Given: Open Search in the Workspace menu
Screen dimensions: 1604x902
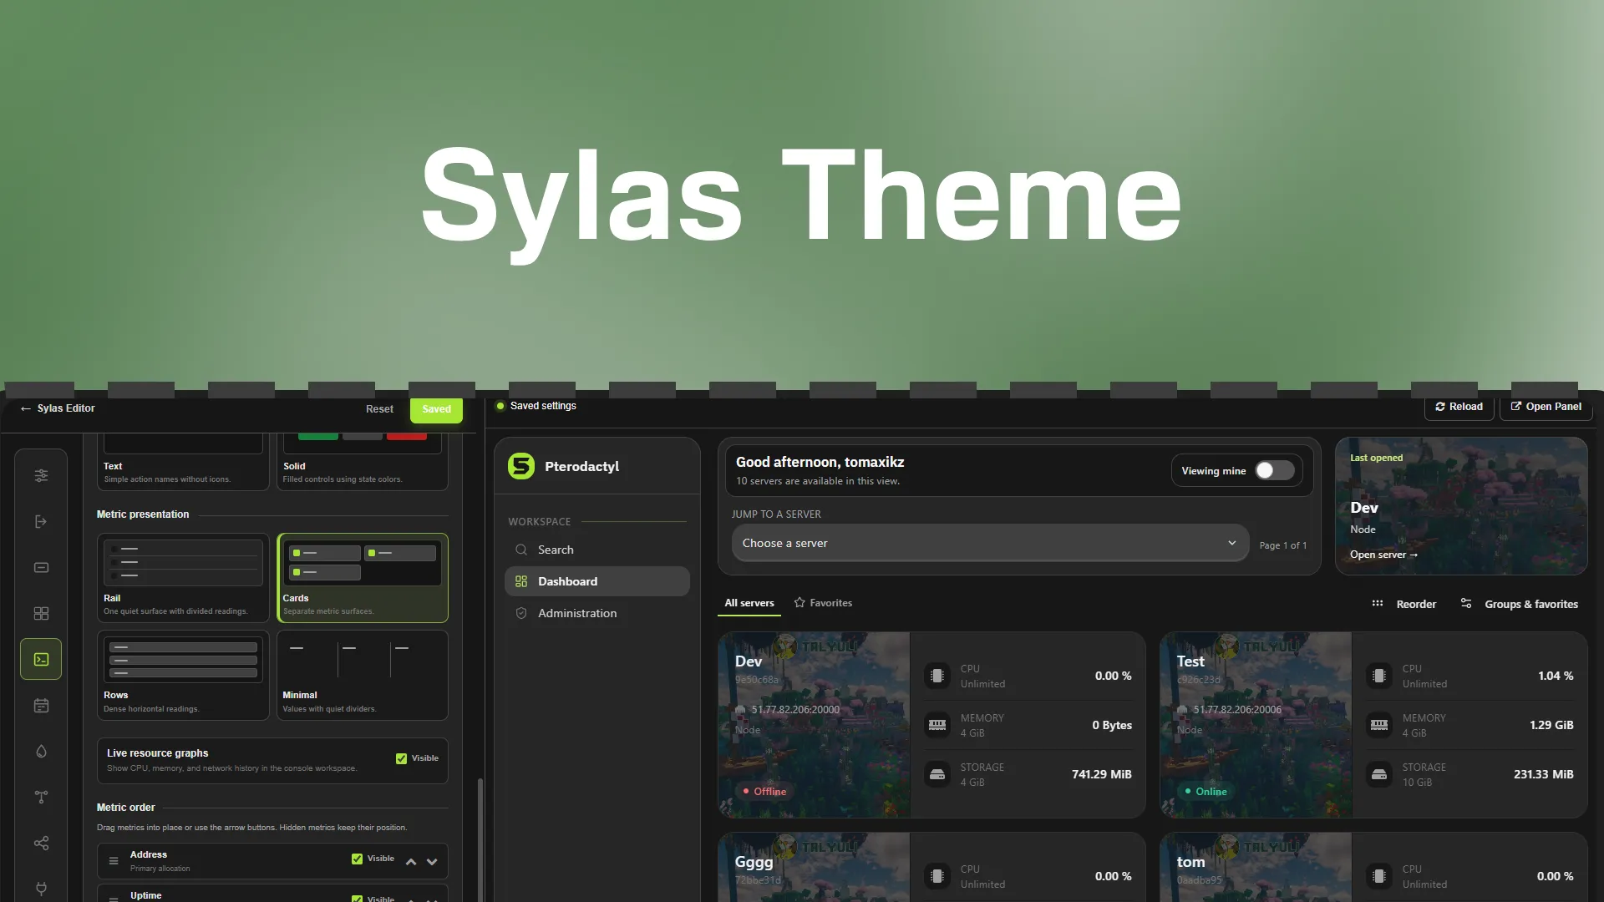Looking at the screenshot, I should coord(597,550).
